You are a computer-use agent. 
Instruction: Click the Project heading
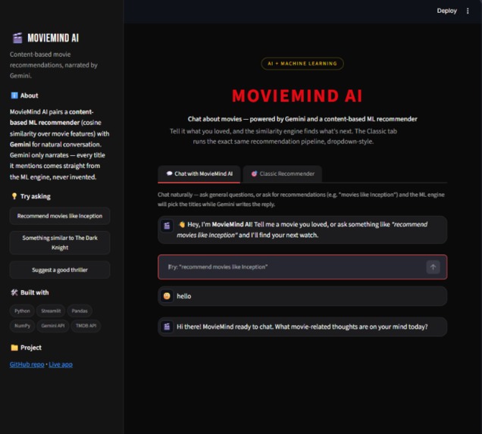pyautogui.click(x=31, y=348)
